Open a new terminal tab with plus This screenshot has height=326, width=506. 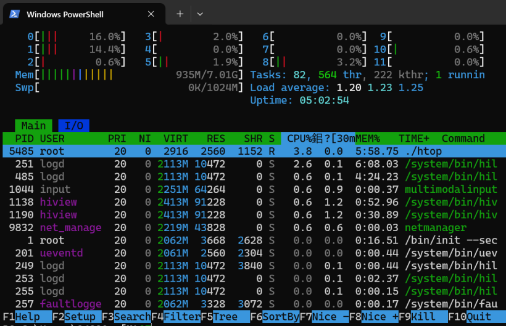pyautogui.click(x=180, y=14)
